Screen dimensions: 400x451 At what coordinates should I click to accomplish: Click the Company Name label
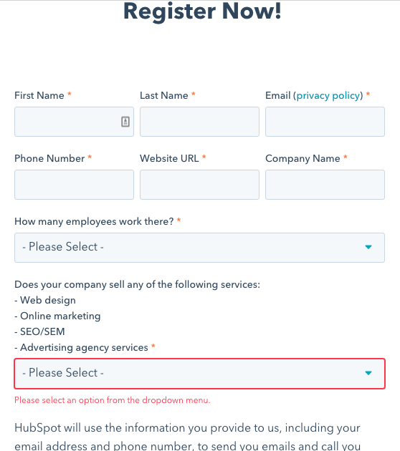click(x=303, y=159)
